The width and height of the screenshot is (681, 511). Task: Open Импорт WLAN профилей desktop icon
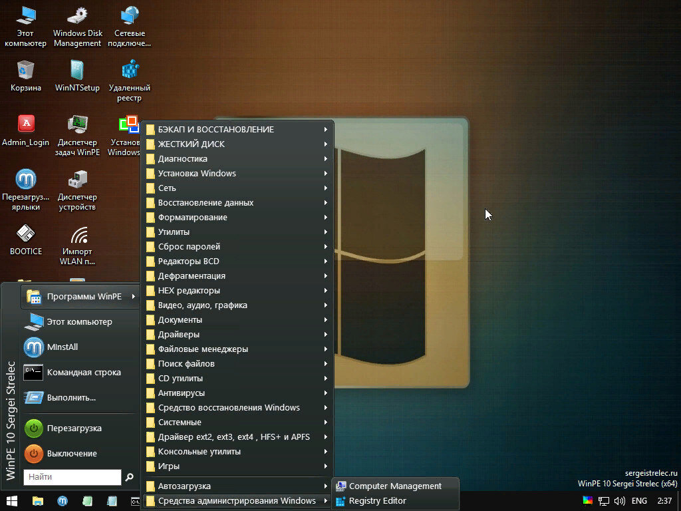tap(77, 245)
